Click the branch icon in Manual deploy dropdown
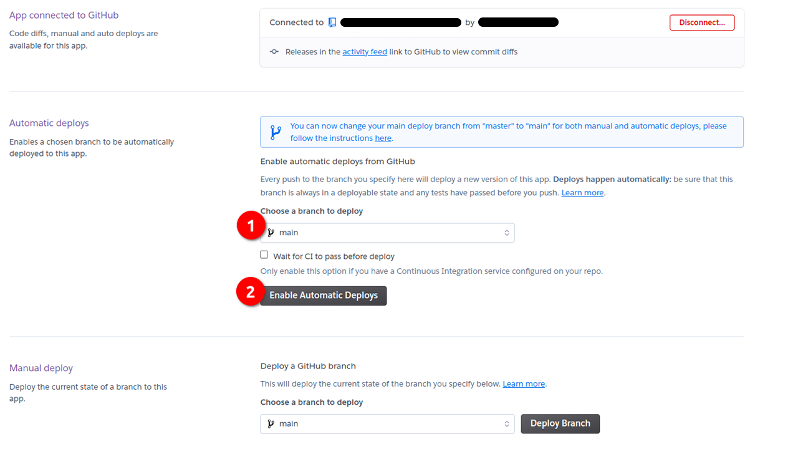Screen dimensions: 798x449 pyautogui.click(x=271, y=424)
